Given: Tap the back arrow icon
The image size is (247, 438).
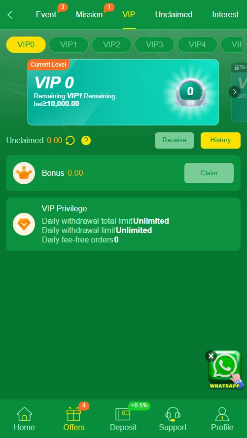Looking at the screenshot, I should point(10,15).
